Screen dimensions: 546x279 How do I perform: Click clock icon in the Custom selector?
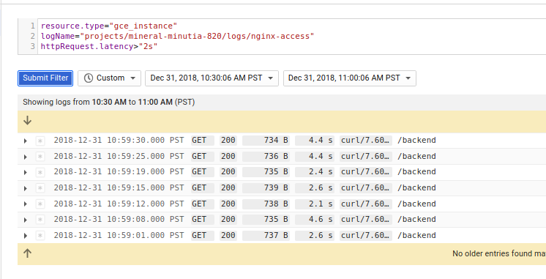tap(89, 78)
